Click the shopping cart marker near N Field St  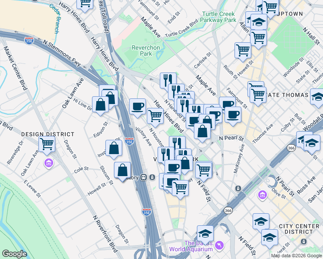pyautogui.click(x=203, y=170)
